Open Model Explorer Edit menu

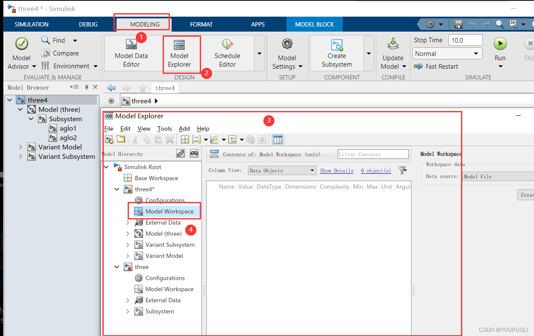[x=125, y=129]
